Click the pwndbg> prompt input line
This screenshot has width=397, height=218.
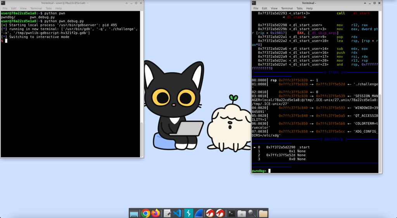pos(315,171)
